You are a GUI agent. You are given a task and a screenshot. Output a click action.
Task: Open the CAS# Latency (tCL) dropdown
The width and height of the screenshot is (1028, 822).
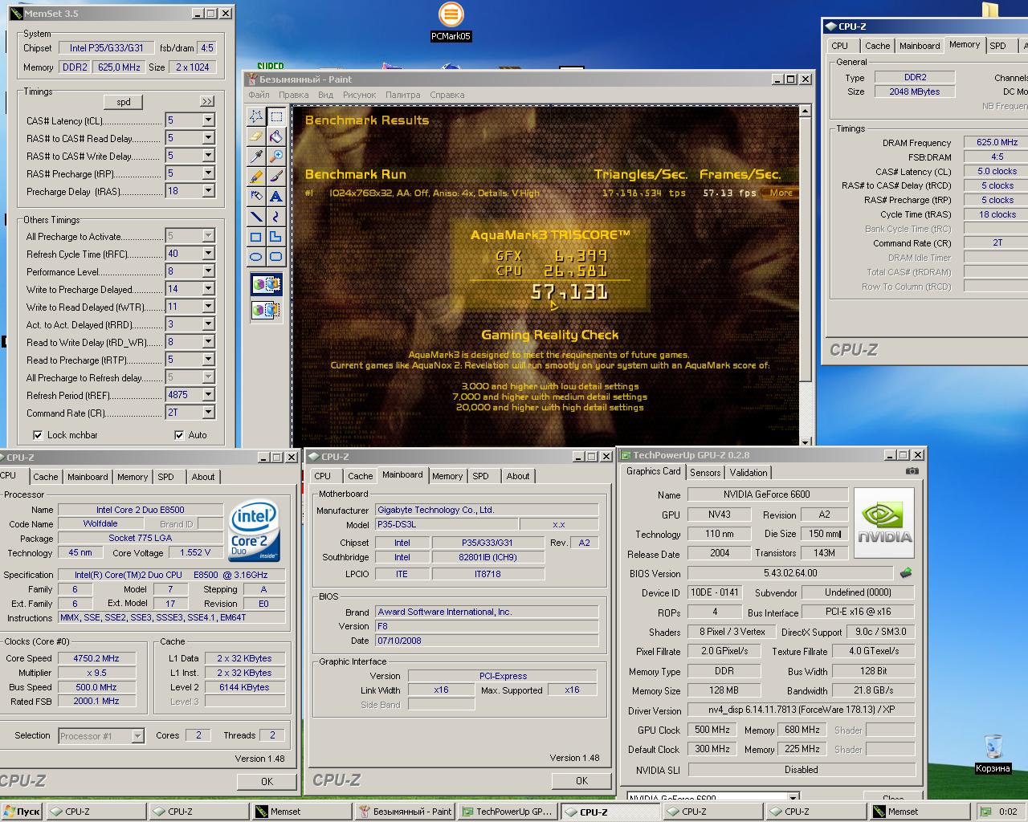click(208, 120)
